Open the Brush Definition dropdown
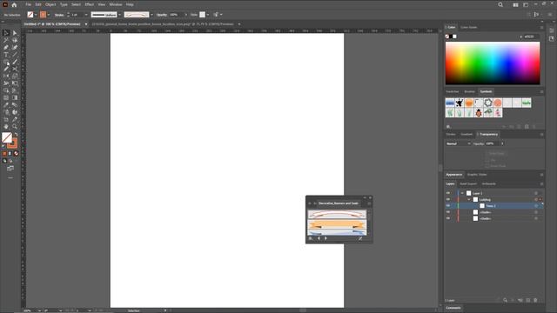557x313 pixels. point(151,15)
